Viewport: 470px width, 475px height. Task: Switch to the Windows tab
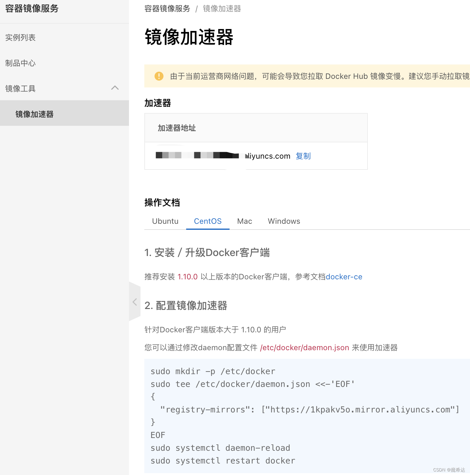284,221
